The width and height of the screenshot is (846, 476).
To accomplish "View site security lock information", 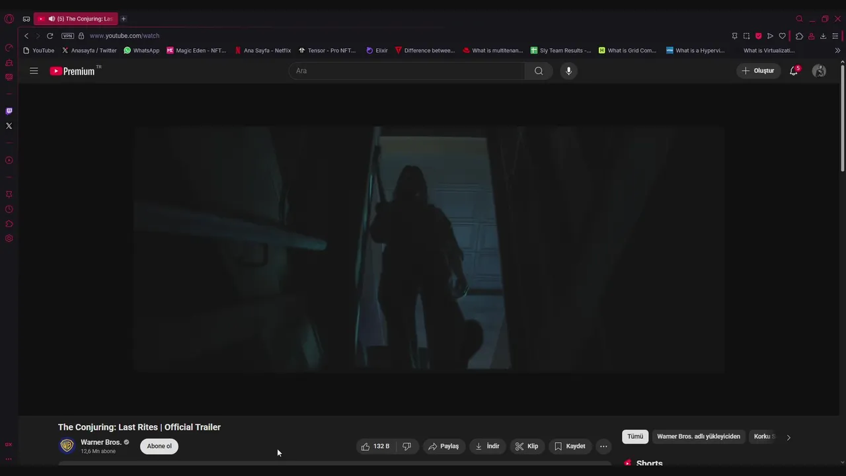I will tap(81, 36).
